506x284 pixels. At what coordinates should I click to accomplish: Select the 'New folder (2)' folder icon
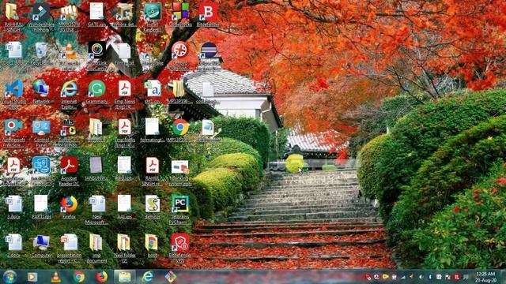pos(124,248)
